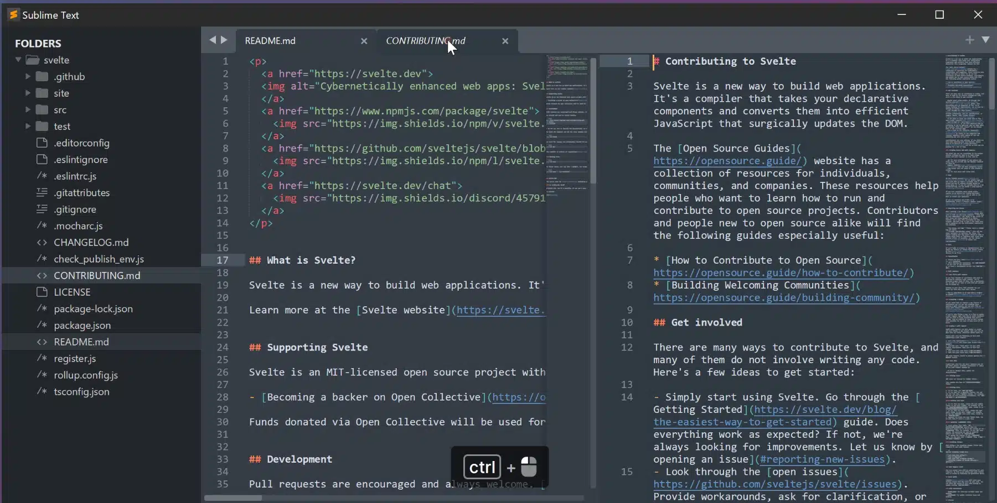Click the site folder icon
The image size is (997, 503).
(x=42, y=93)
